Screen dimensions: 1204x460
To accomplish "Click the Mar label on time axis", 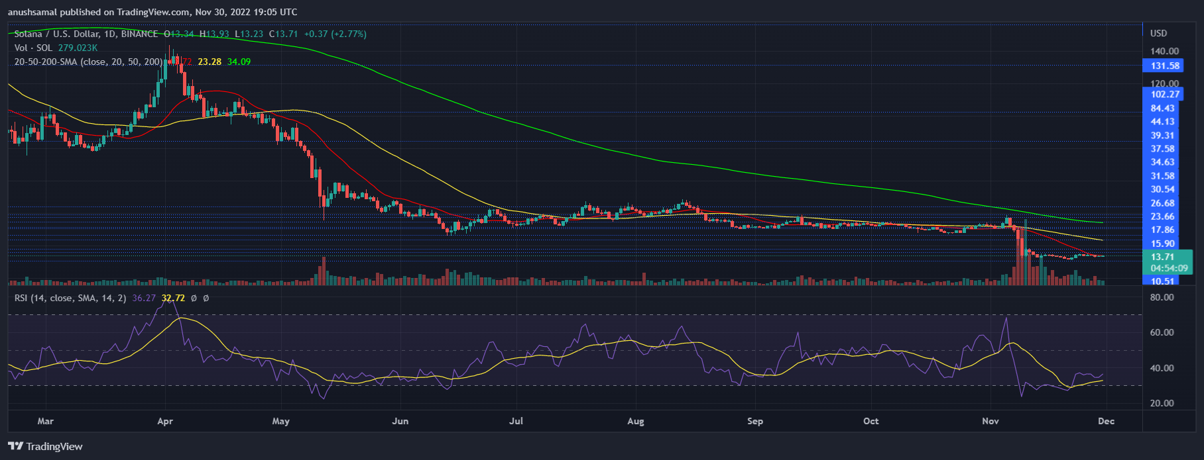I will tap(45, 421).
